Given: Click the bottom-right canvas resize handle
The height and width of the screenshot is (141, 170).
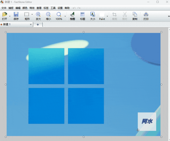Looking at the screenshot, I should click(161, 137).
